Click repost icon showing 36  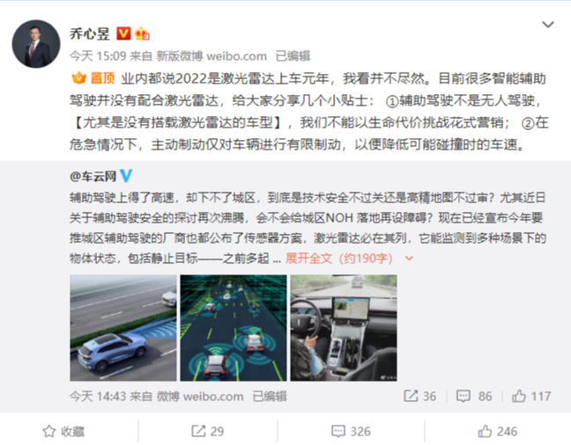coord(419,396)
